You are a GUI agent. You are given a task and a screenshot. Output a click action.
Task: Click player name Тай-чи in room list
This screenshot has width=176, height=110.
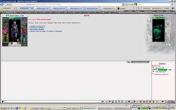tap(158, 72)
